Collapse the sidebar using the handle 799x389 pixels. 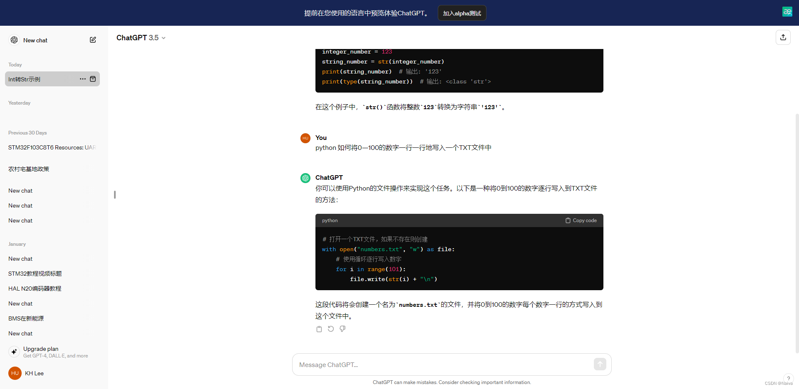pyautogui.click(x=115, y=195)
